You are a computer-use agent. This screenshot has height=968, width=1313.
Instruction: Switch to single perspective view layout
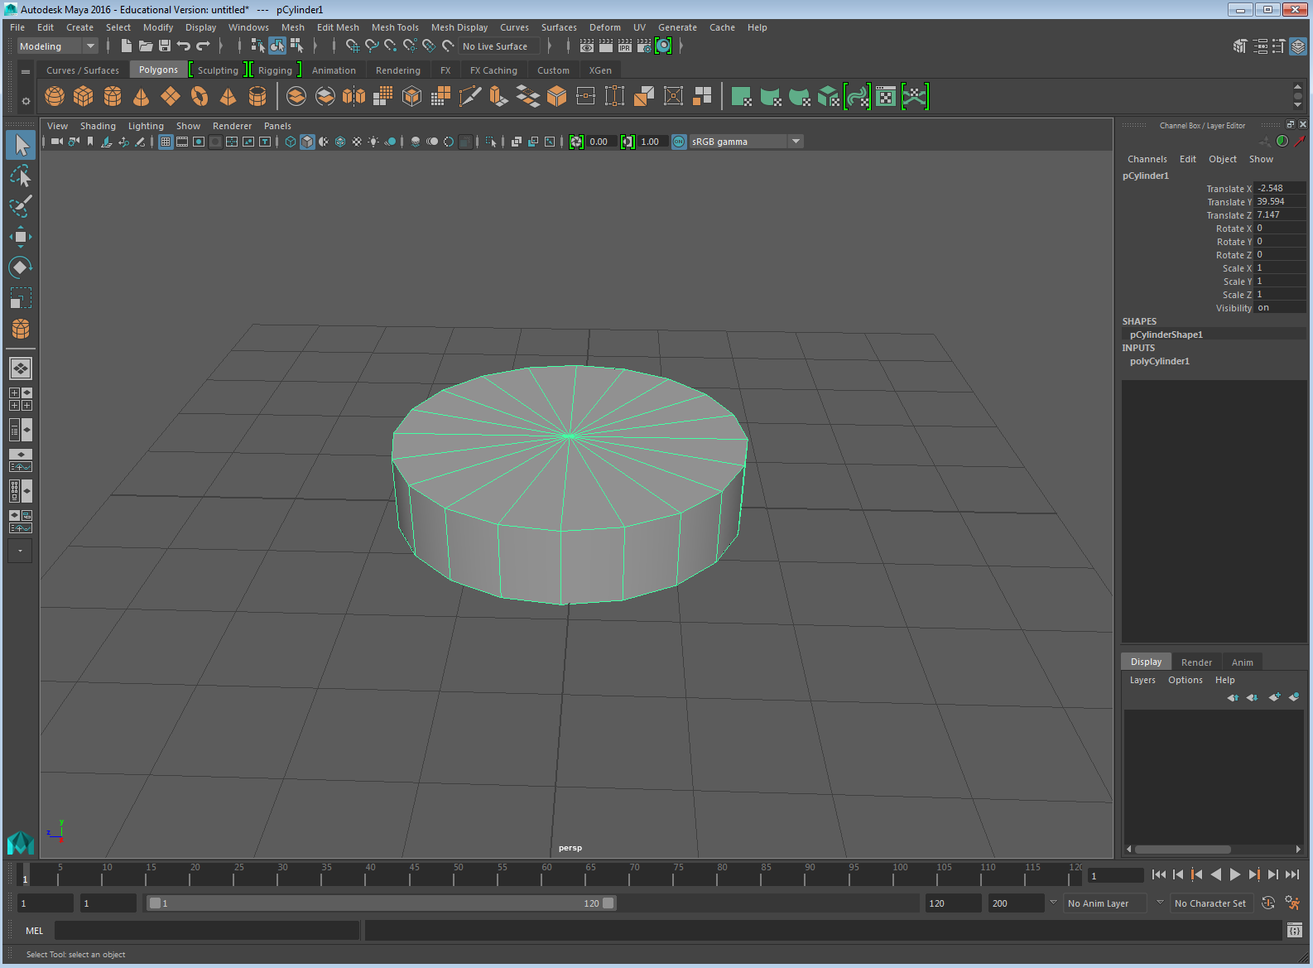(21, 368)
